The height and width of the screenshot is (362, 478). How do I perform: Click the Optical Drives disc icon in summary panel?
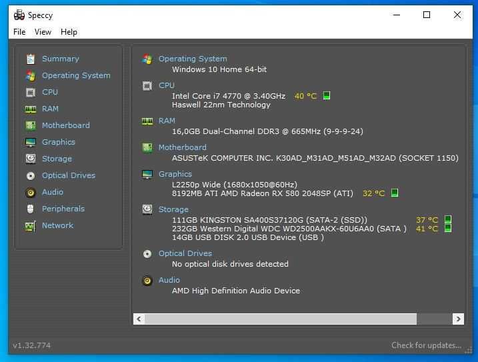(x=147, y=254)
